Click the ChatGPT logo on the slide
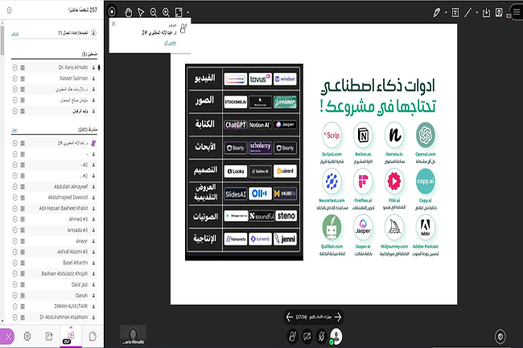This screenshot has height=348, width=523. [x=236, y=125]
